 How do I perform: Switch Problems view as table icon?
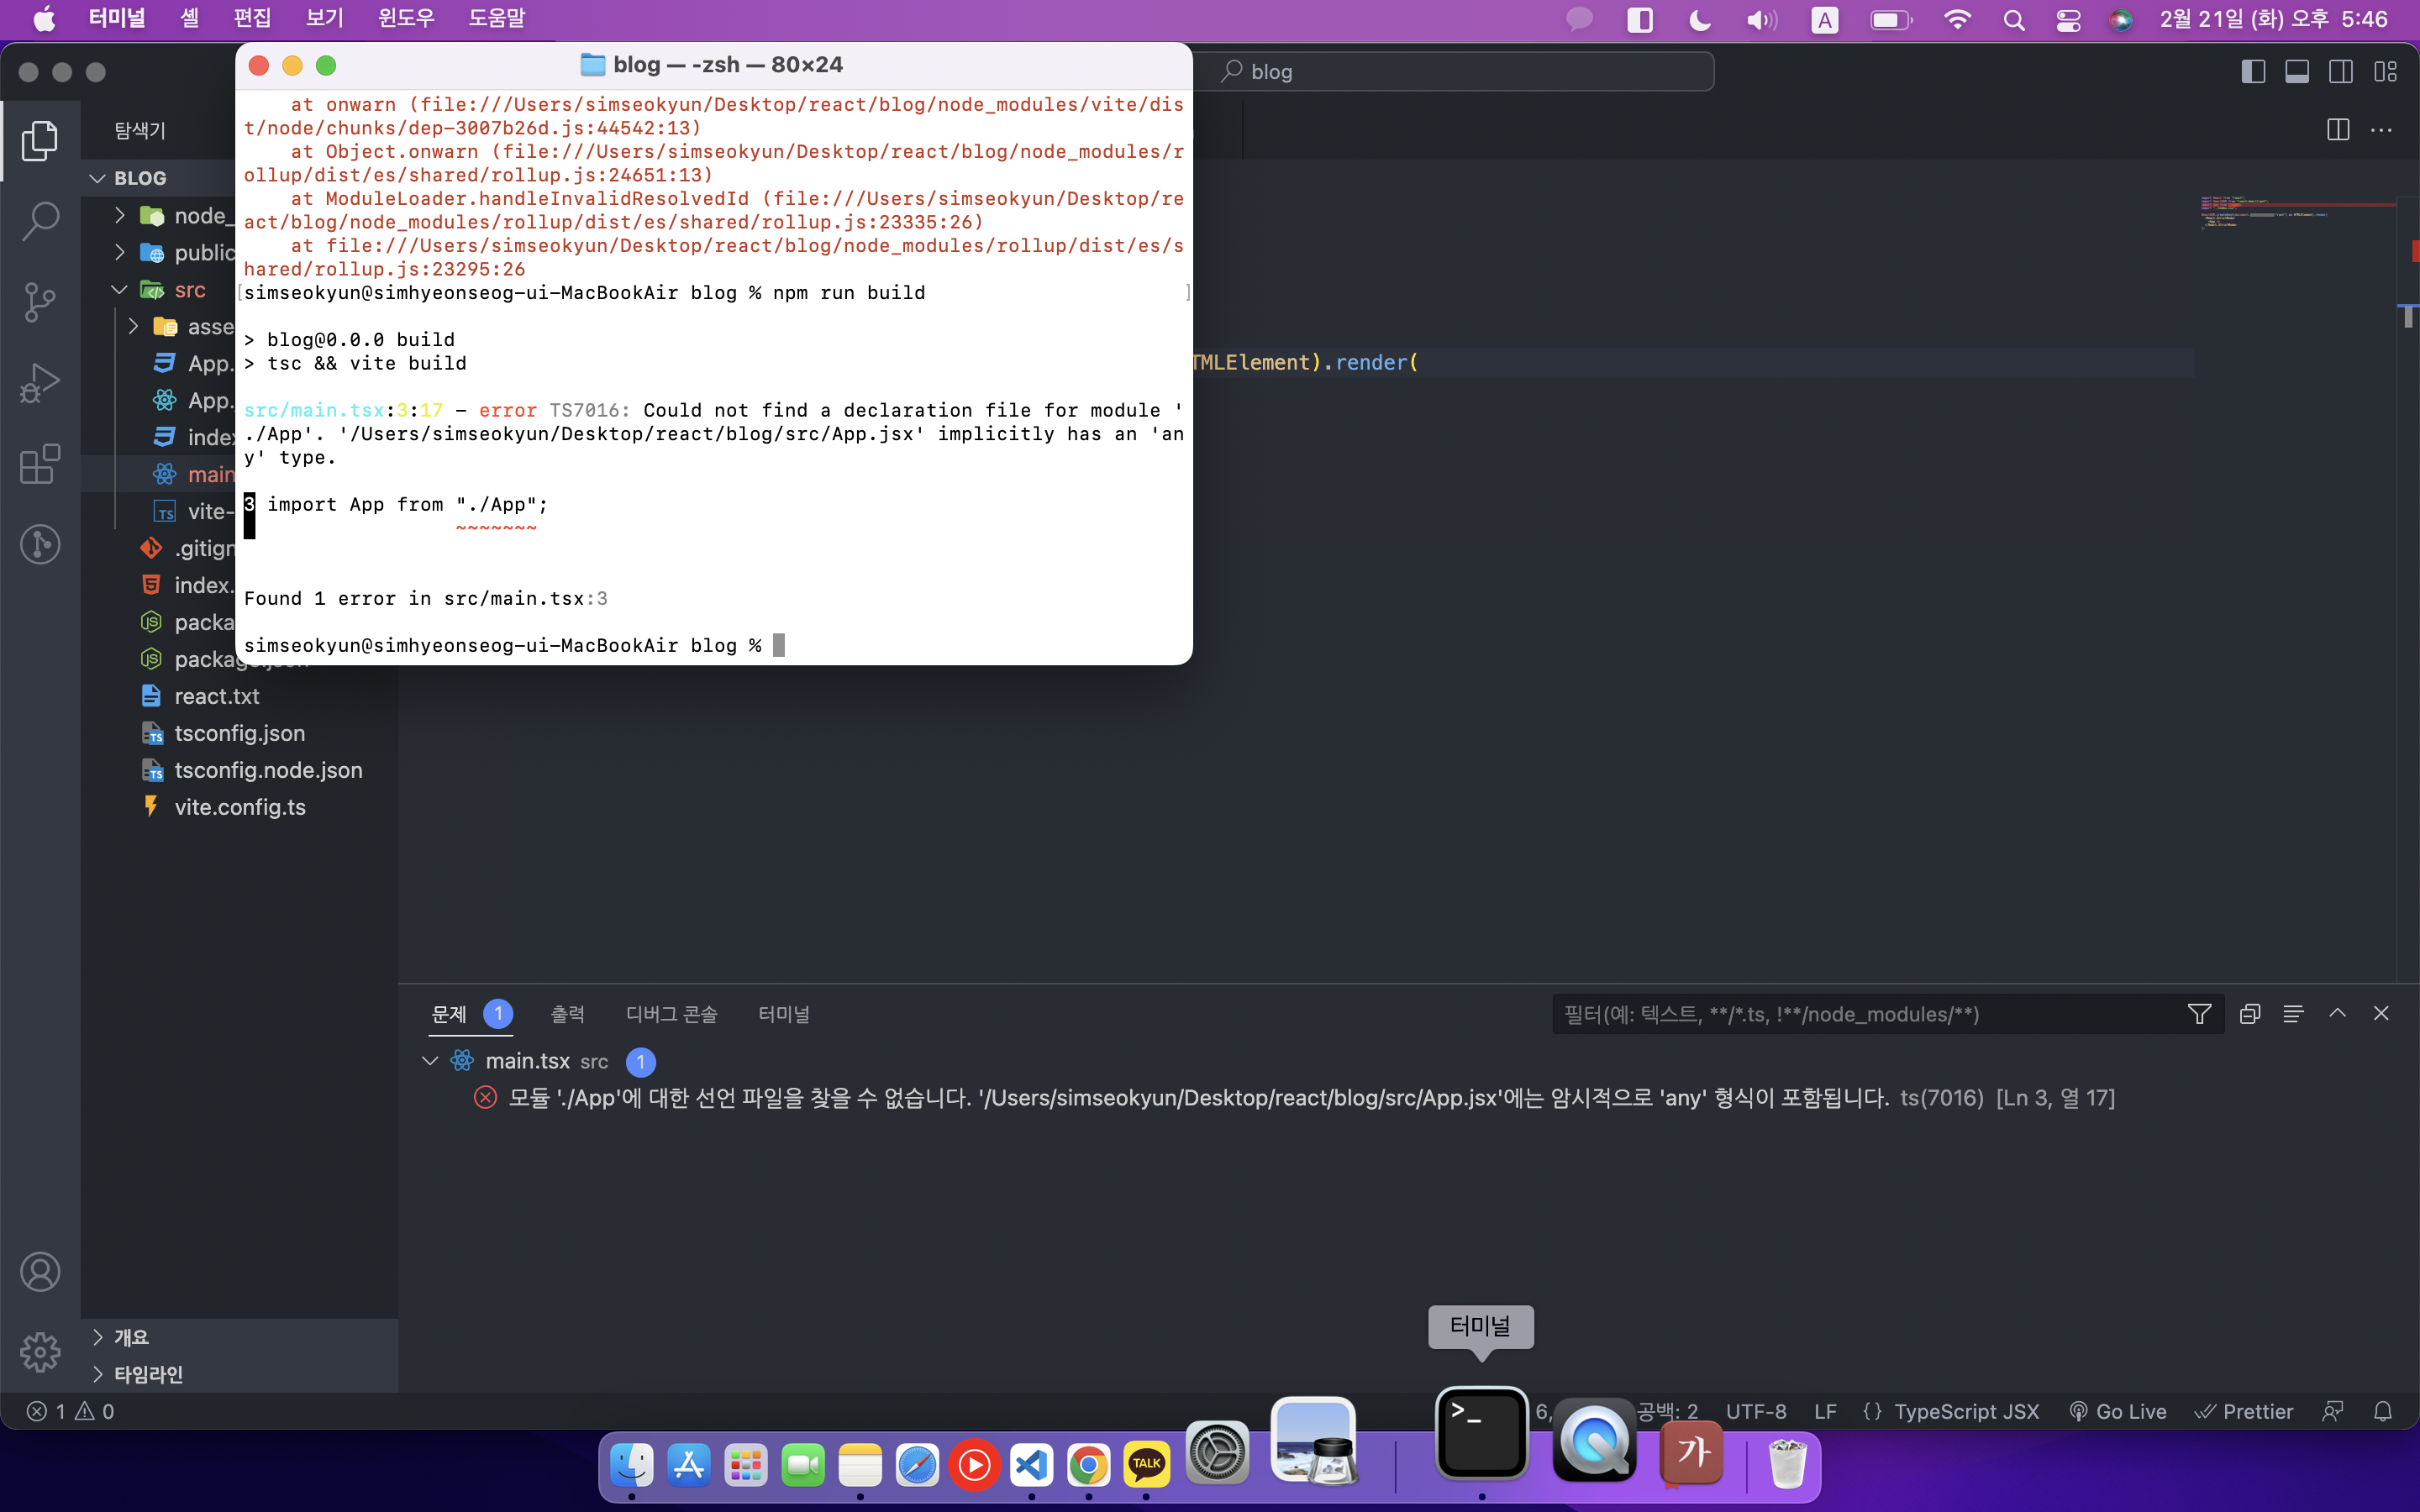pyautogui.click(x=2293, y=1014)
